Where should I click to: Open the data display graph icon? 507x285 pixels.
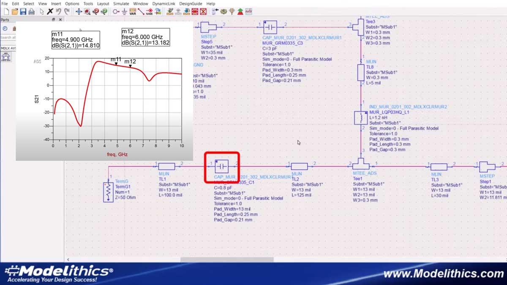[248, 11]
